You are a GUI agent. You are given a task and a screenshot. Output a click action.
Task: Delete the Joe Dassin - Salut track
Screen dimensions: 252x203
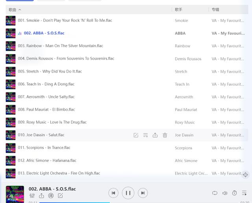pos(165,135)
